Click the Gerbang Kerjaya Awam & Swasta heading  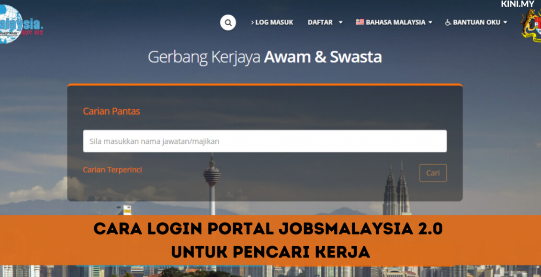tap(266, 57)
